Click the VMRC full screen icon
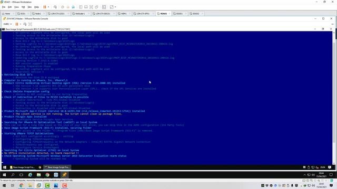The height and width of the screenshot is (189, 337). [x=31, y=24]
